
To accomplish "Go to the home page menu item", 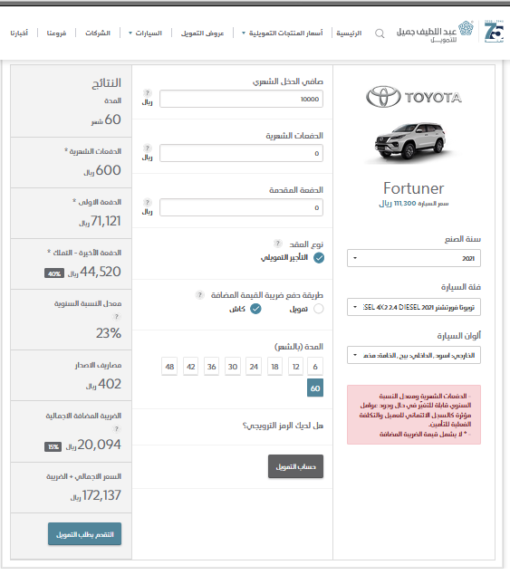I will click(x=349, y=34).
